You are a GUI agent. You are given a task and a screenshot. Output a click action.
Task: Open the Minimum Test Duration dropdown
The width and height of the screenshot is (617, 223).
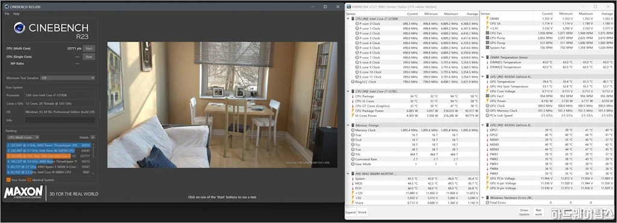(x=67, y=78)
